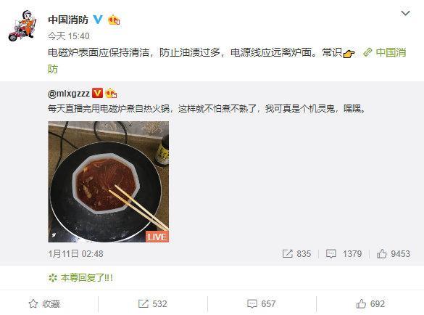Open the original post timestamp 1月11日 02:48

coord(75,254)
